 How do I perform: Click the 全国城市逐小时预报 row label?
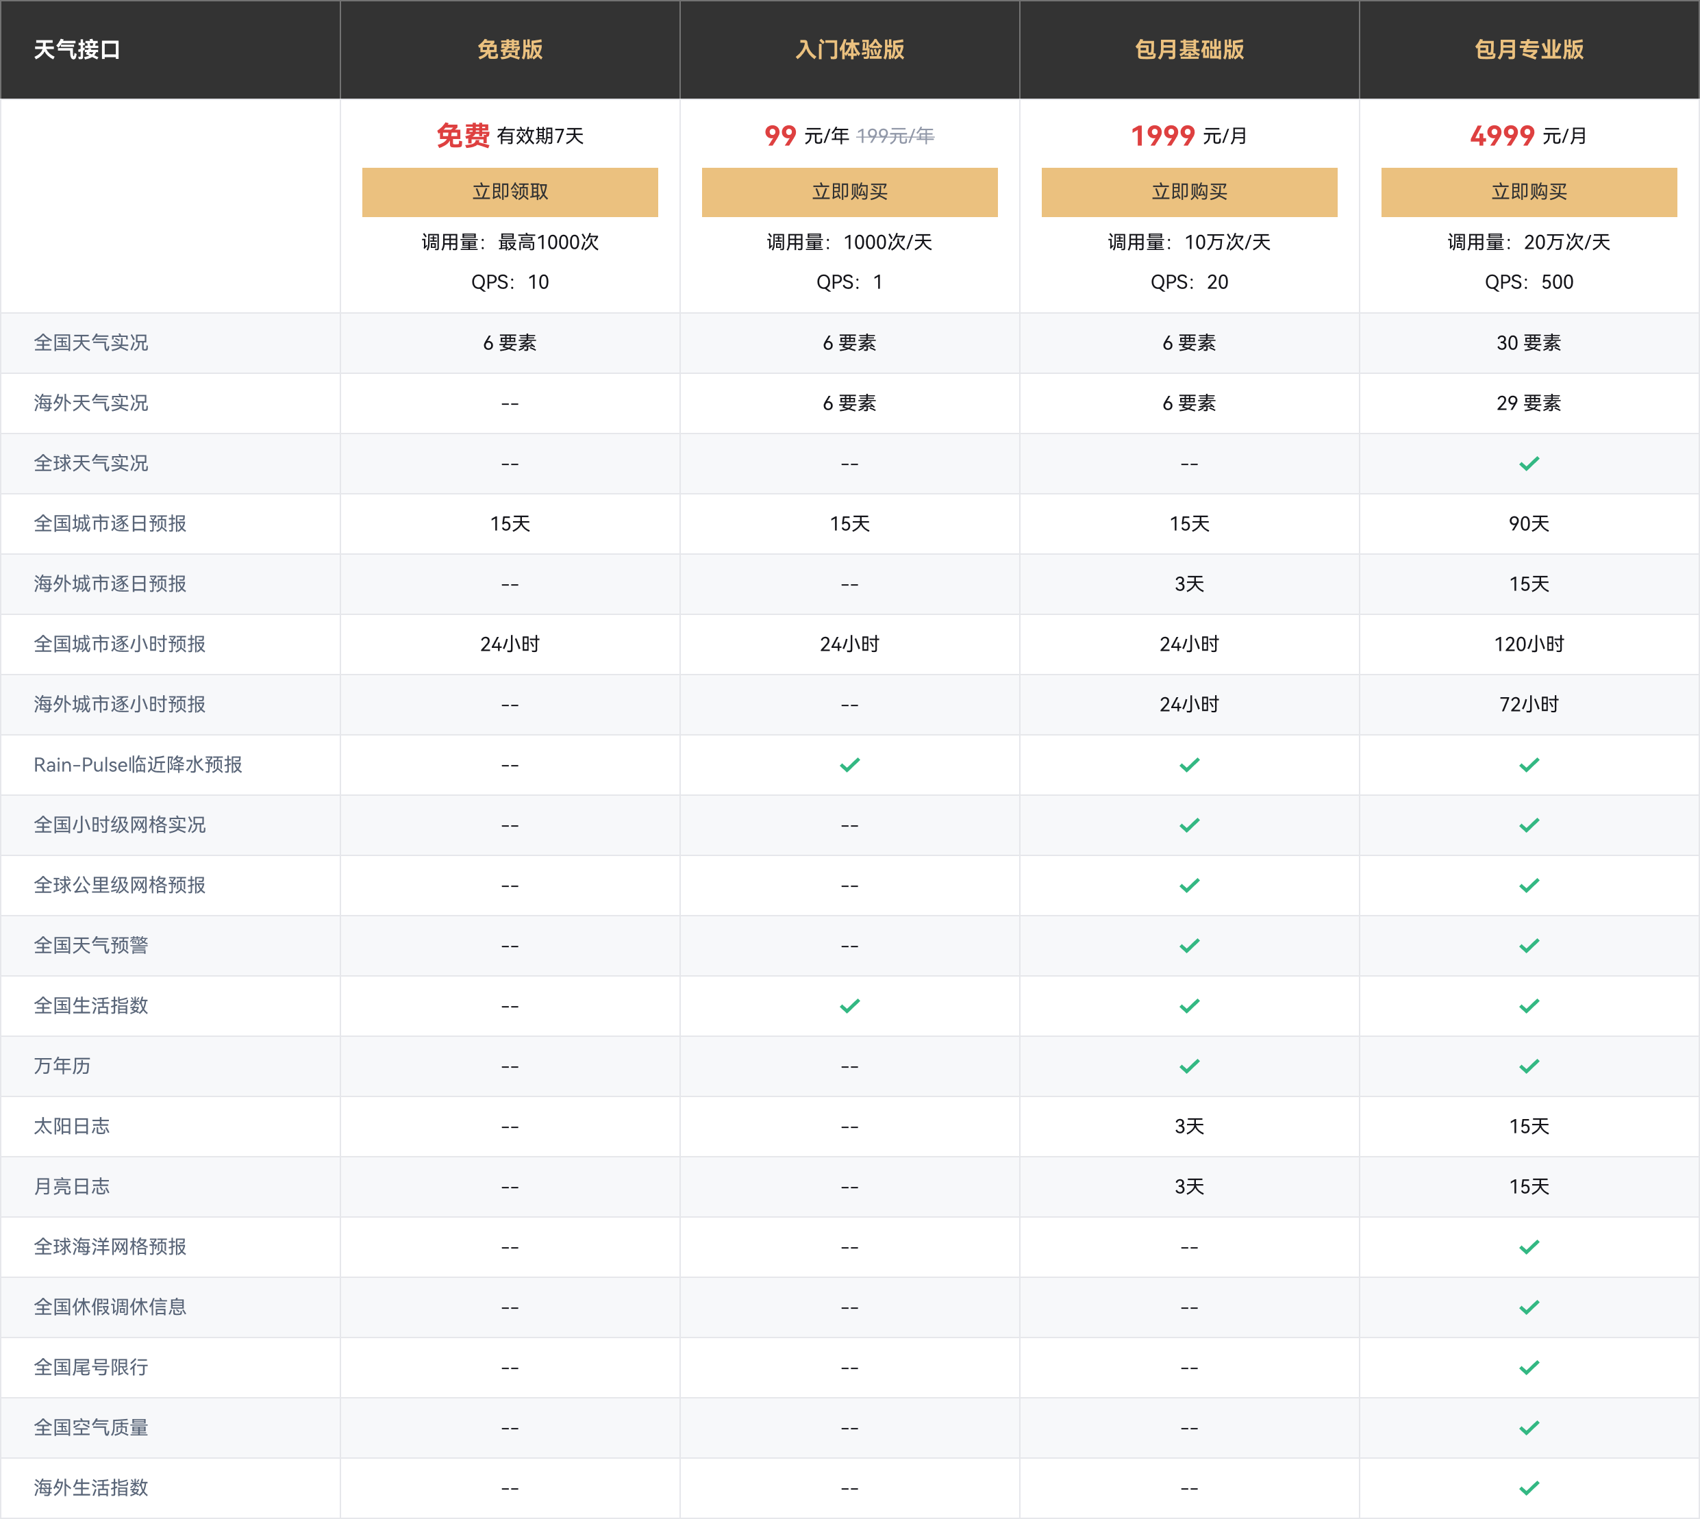point(119,644)
